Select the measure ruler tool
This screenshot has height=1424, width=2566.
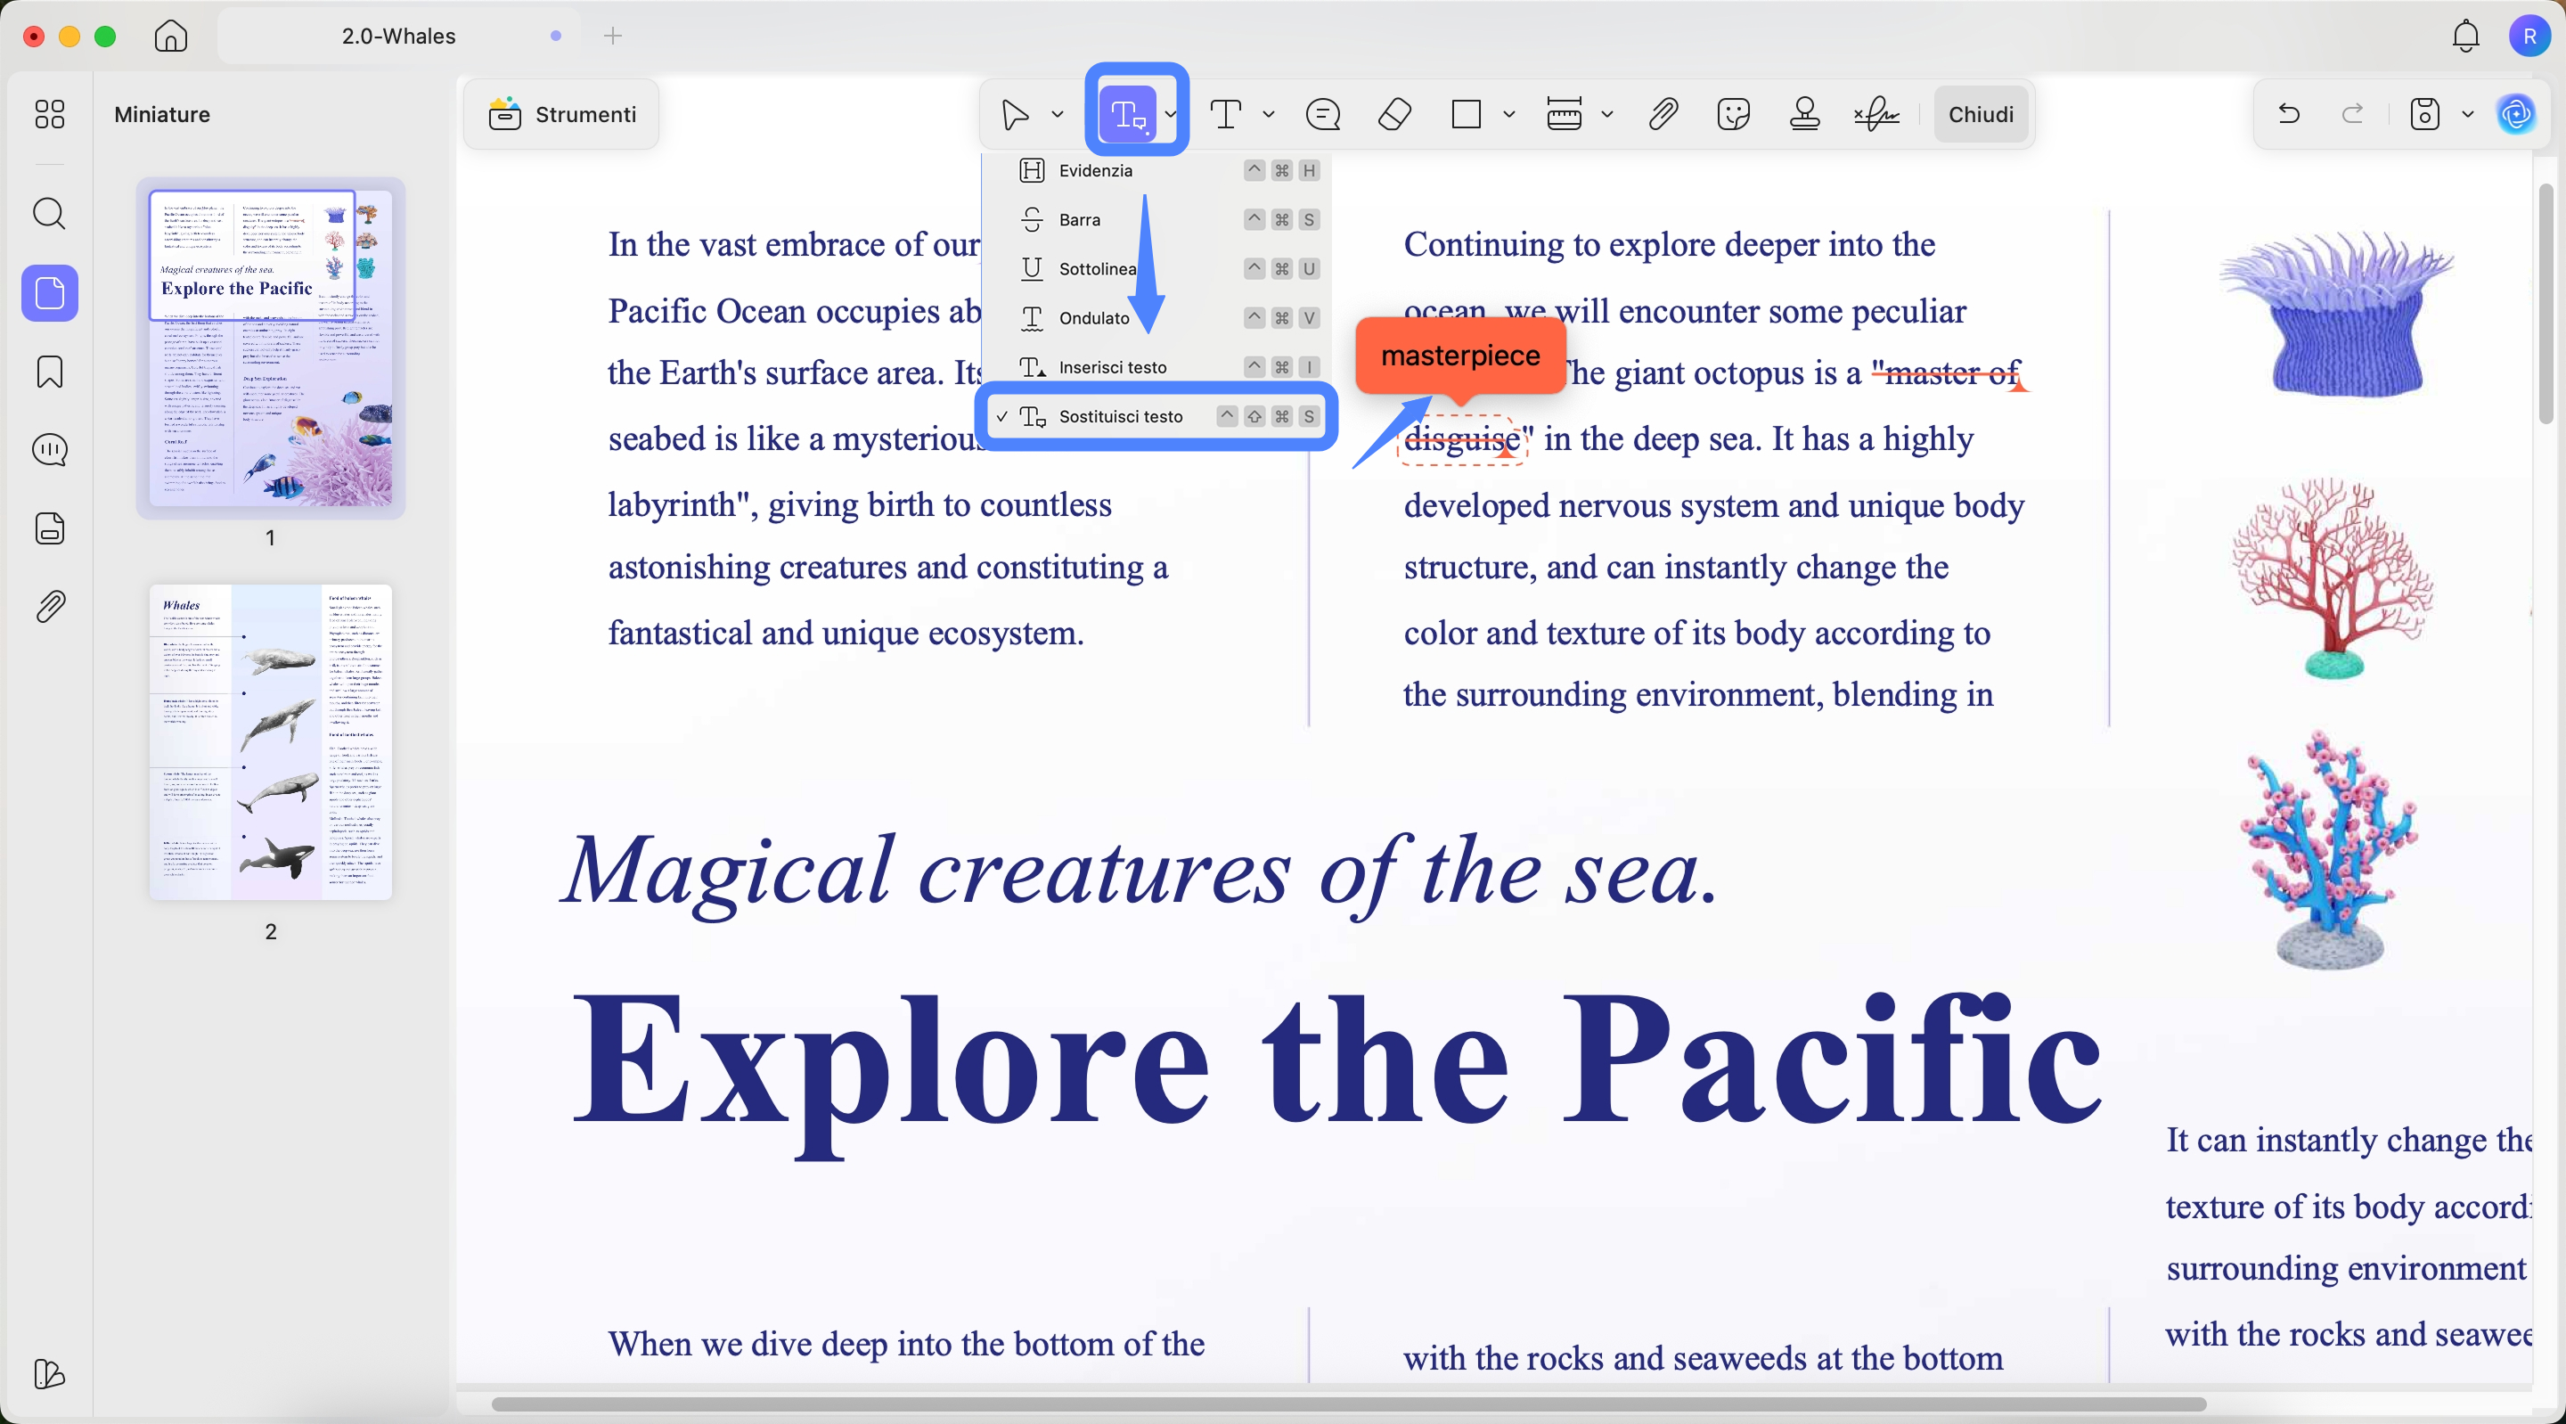click(1564, 115)
